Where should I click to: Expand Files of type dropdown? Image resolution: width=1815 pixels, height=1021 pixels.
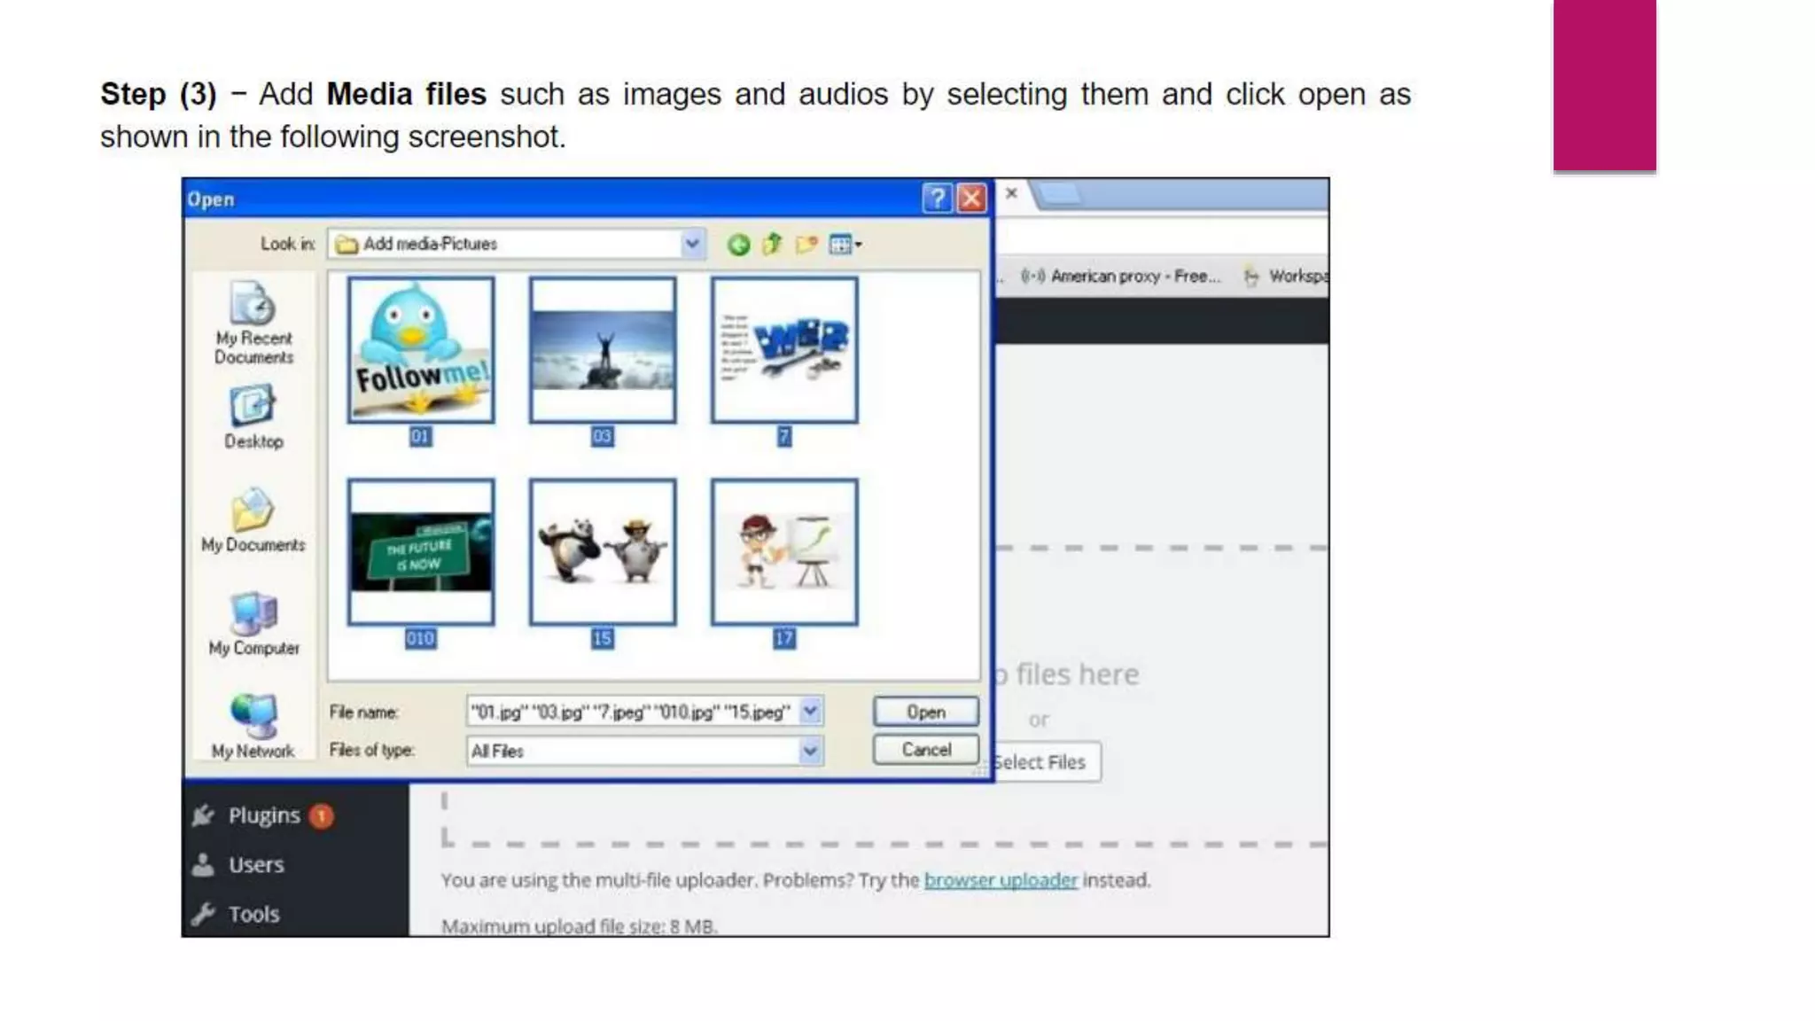[x=810, y=751]
